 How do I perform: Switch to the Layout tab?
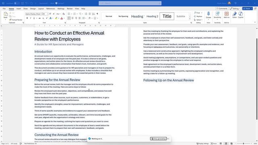(41, 8)
